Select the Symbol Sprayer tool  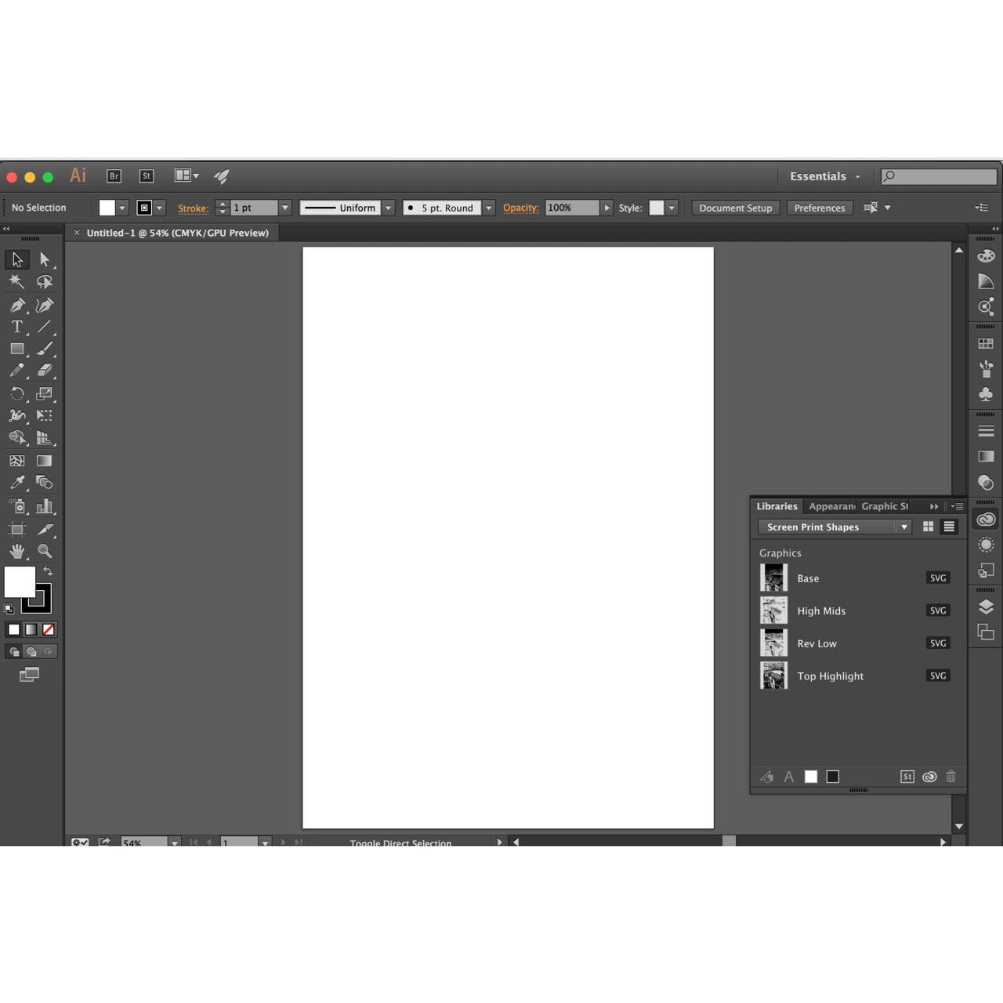coord(16,506)
